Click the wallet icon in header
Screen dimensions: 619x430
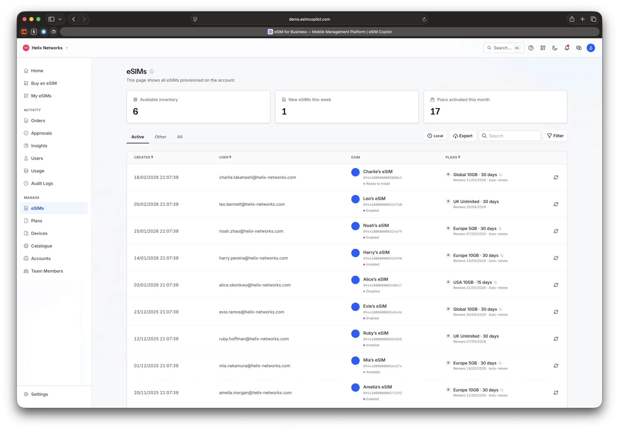coord(579,48)
